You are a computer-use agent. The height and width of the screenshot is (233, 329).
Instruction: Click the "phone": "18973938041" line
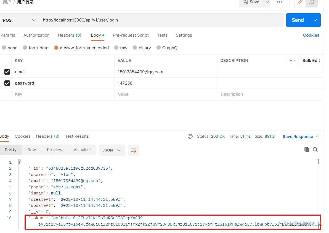[57, 187]
